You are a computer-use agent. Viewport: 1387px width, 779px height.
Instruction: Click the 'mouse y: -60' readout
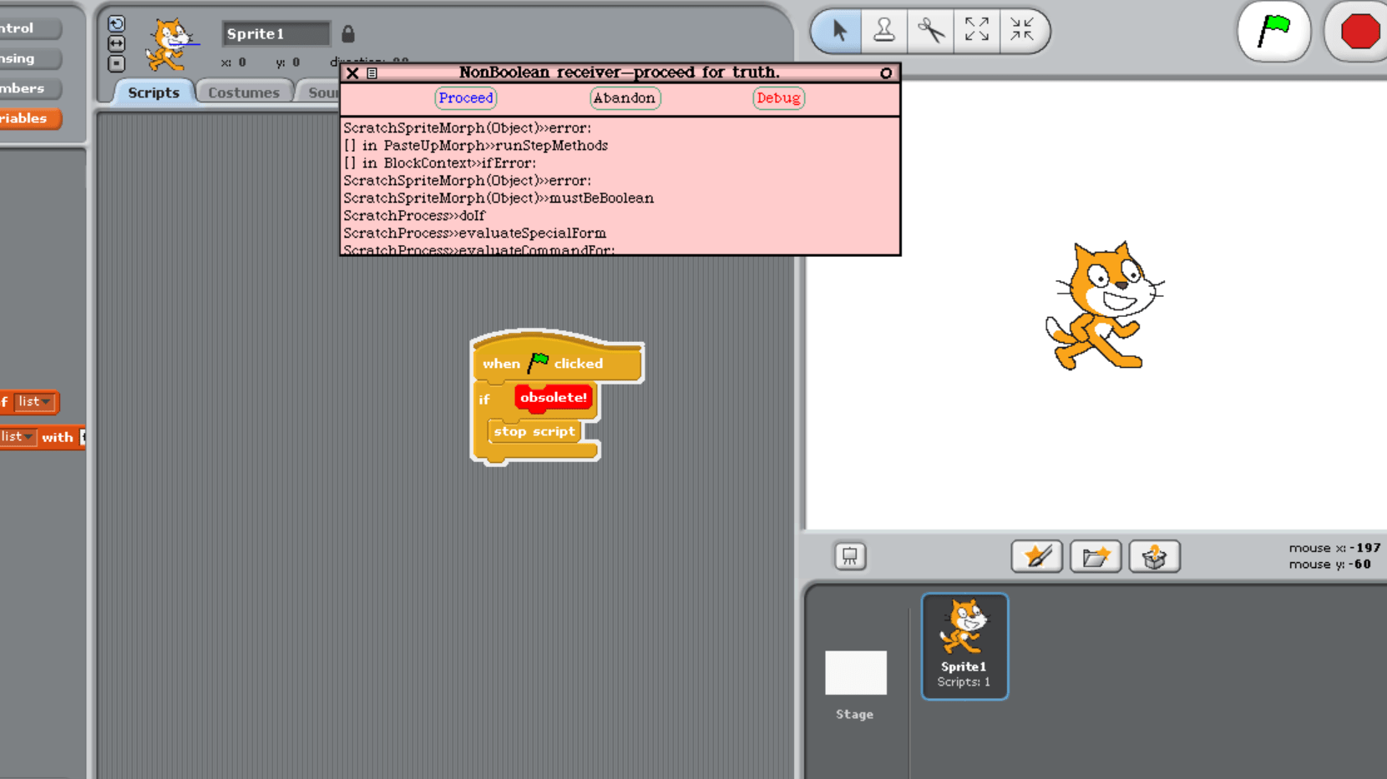click(1330, 564)
